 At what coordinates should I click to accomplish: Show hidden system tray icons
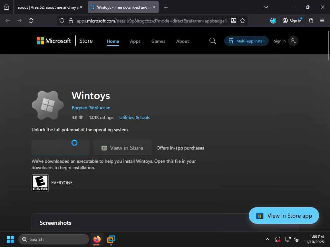click(267, 239)
